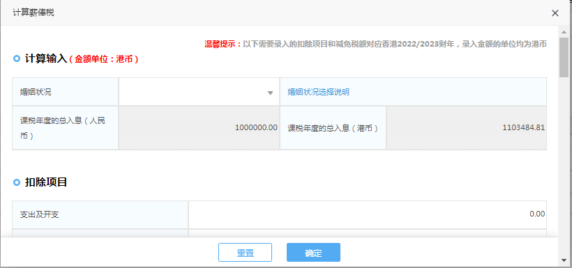This screenshot has width=572, height=268.
Task: Click the 课税年度的总入息（港币）label
Action: [x=333, y=128]
